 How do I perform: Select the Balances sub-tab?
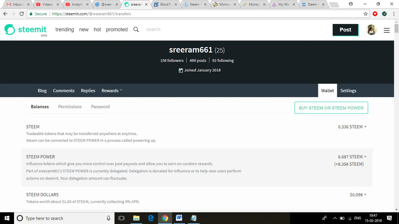click(40, 107)
